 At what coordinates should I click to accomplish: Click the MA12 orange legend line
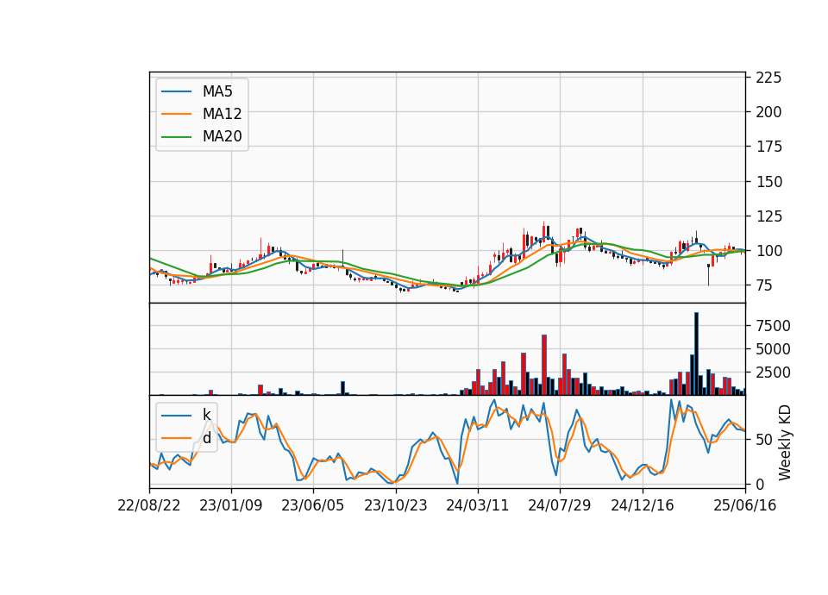tap(176, 114)
